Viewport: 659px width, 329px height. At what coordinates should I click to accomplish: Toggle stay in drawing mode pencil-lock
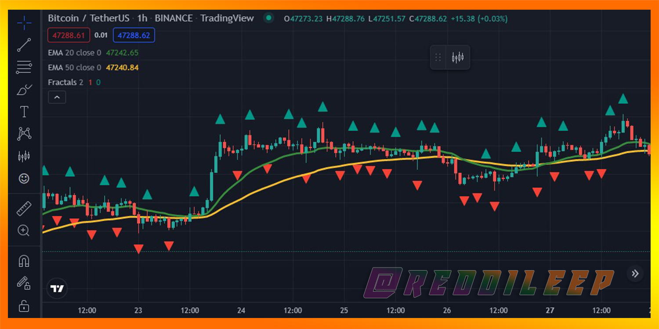pos(24,283)
